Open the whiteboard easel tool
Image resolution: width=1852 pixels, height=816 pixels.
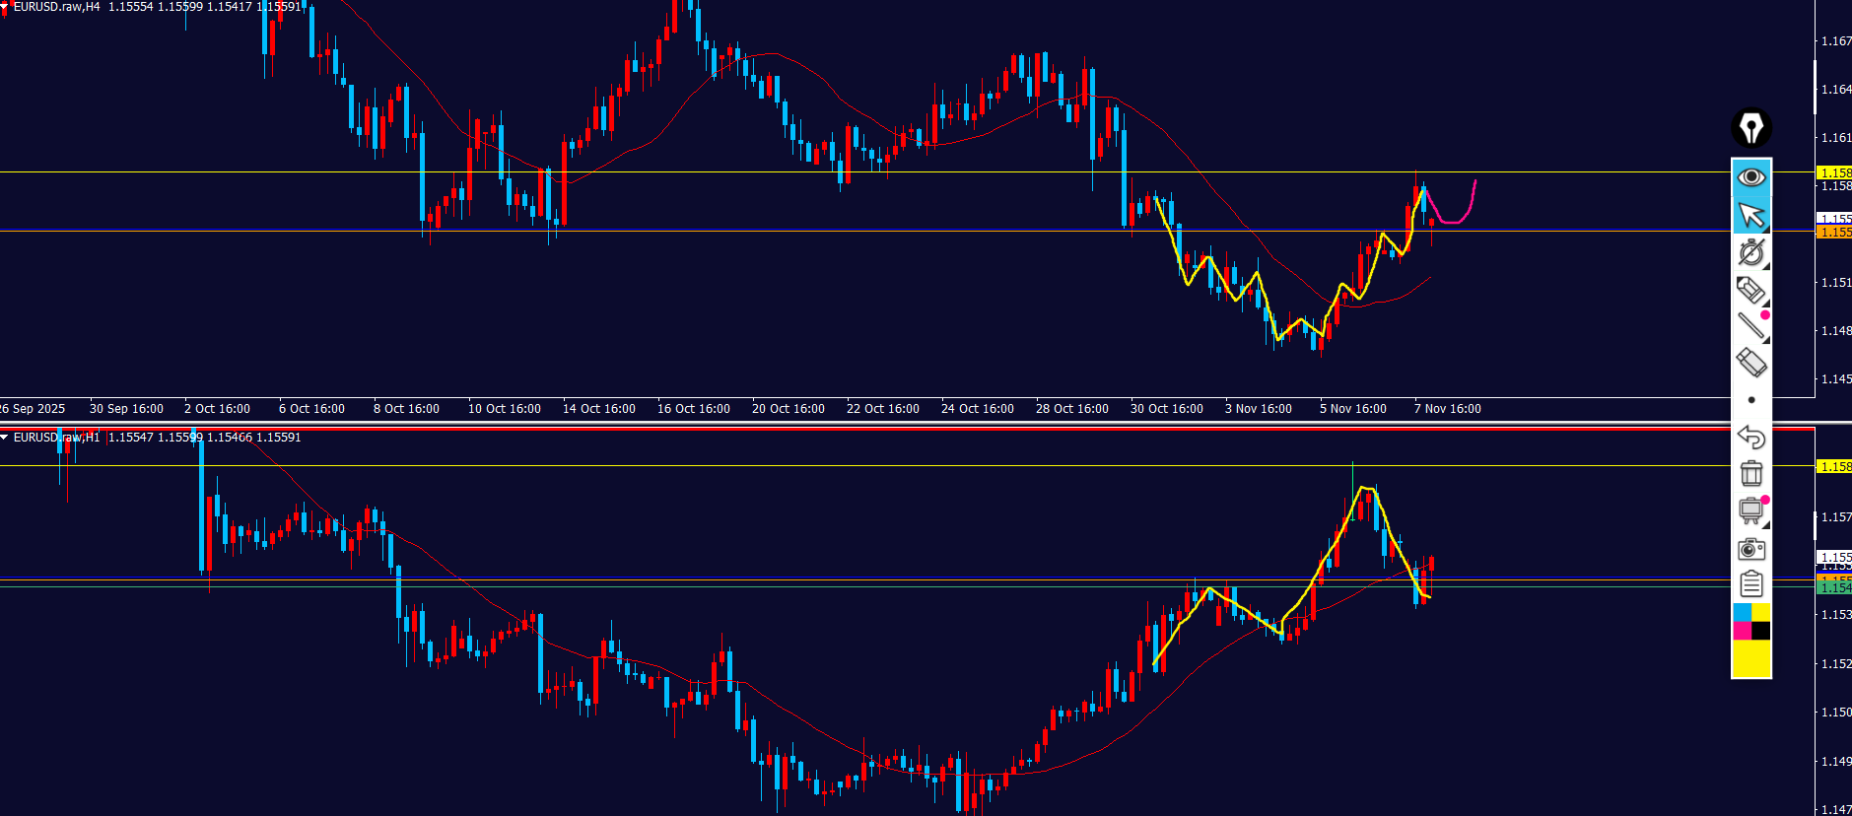click(x=1750, y=510)
